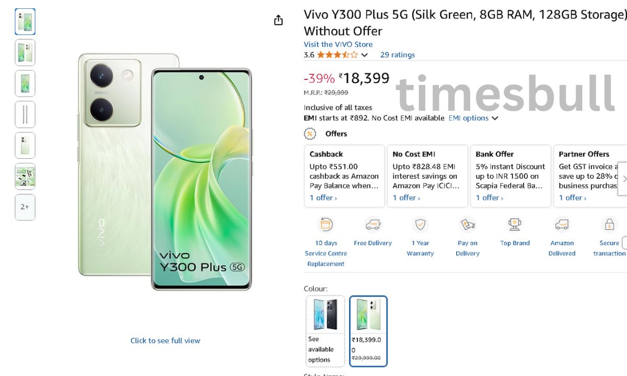Screen dimensions: 627x376
Task: Select the first product thumbnail image
Action: (25, 22)
